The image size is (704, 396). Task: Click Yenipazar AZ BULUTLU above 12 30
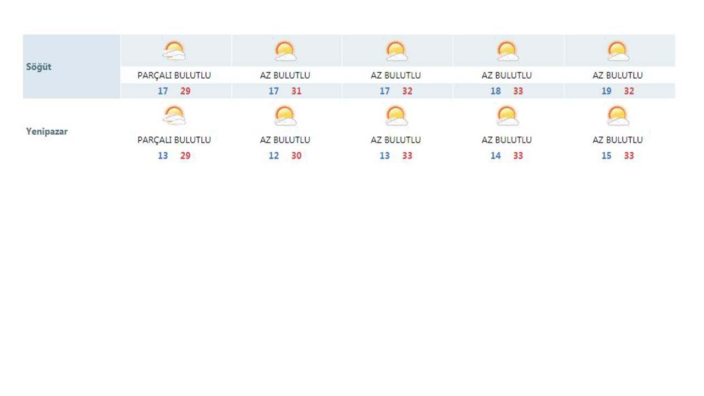[x=285, y=140]
